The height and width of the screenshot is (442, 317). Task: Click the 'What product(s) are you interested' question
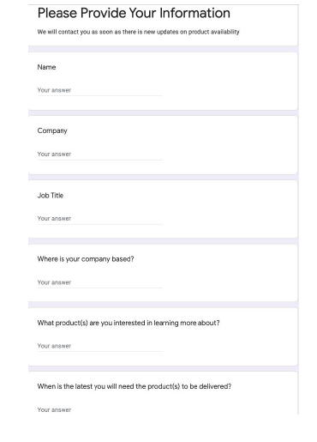click(129, 323)
